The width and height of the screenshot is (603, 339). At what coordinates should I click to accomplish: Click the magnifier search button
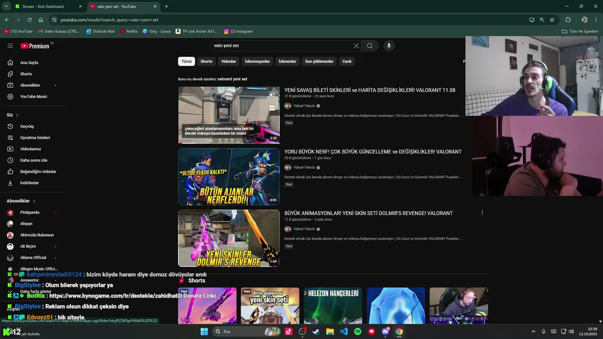point(370,46)
